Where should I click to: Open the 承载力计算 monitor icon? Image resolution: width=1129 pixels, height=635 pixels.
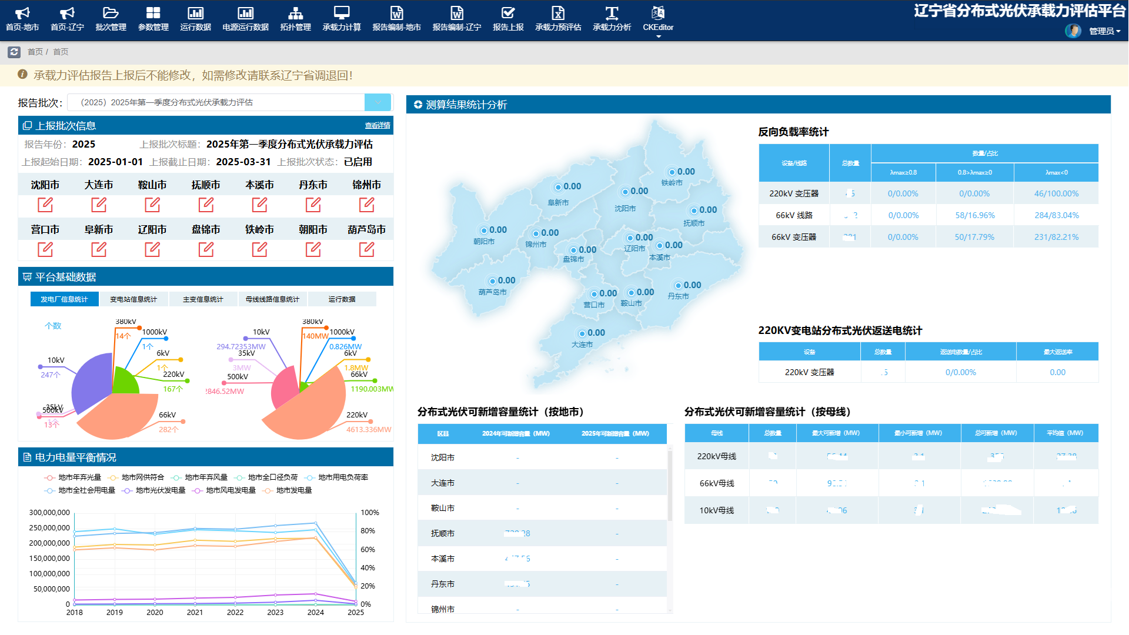(341, 14)
